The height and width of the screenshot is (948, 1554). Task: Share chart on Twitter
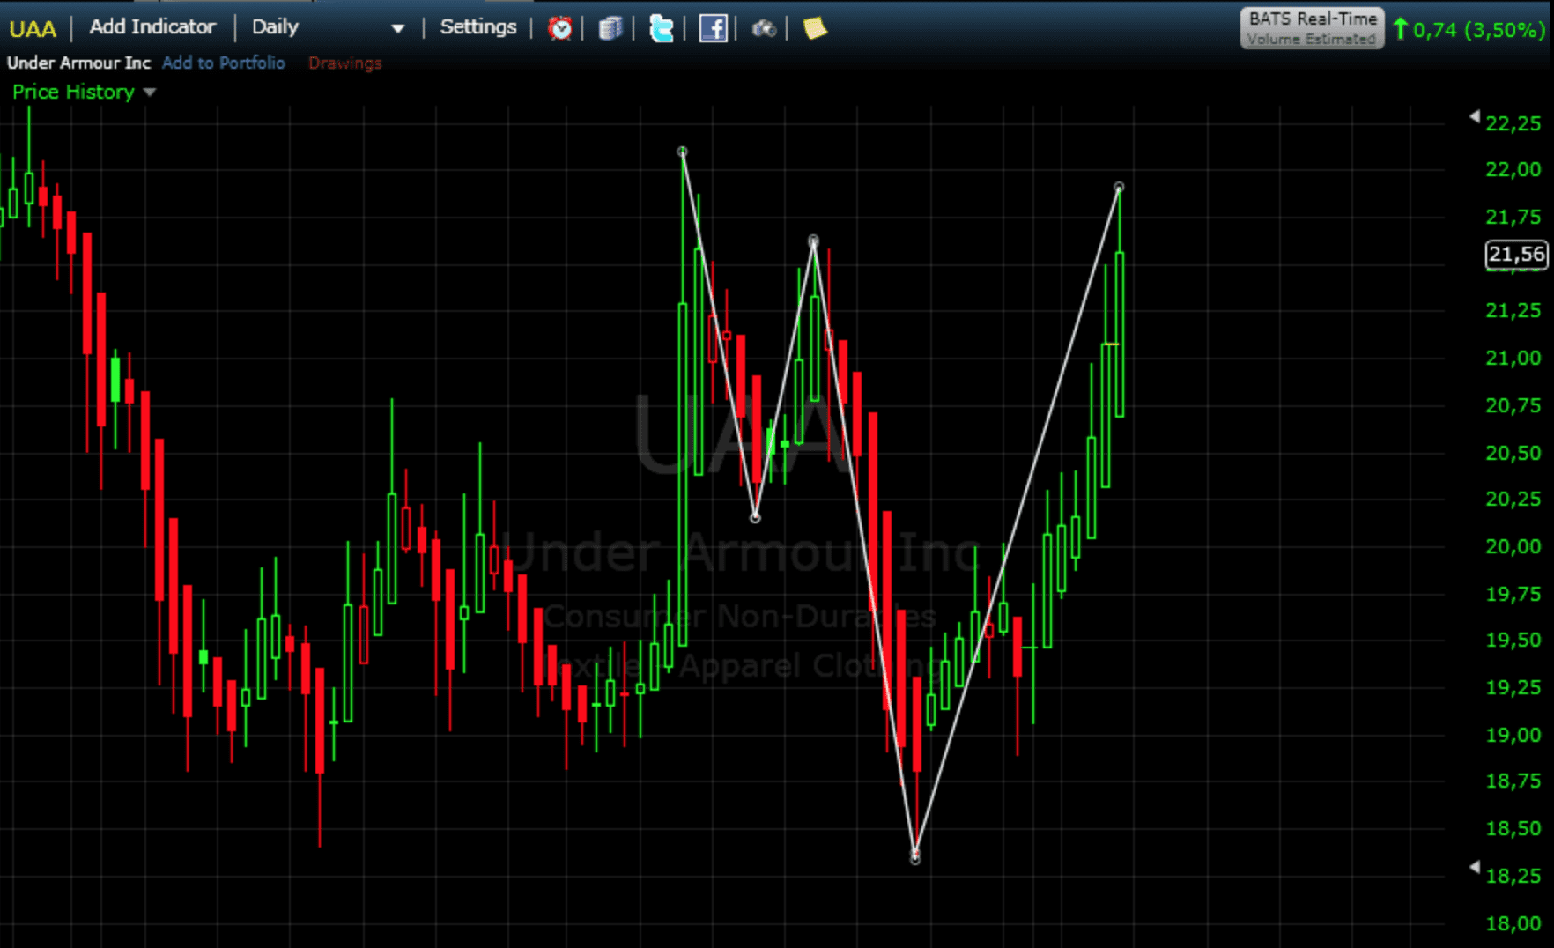[661, 28]
